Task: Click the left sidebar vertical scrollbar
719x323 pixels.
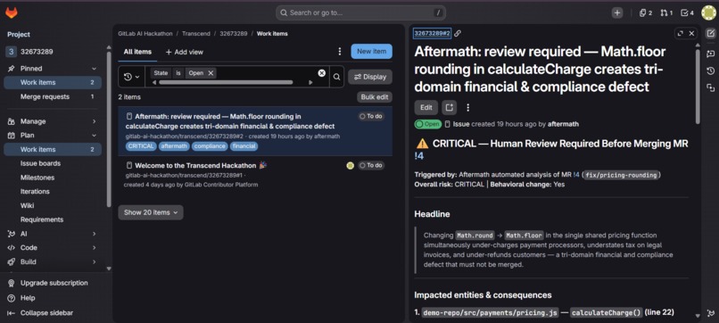Action: pos(109,128)
